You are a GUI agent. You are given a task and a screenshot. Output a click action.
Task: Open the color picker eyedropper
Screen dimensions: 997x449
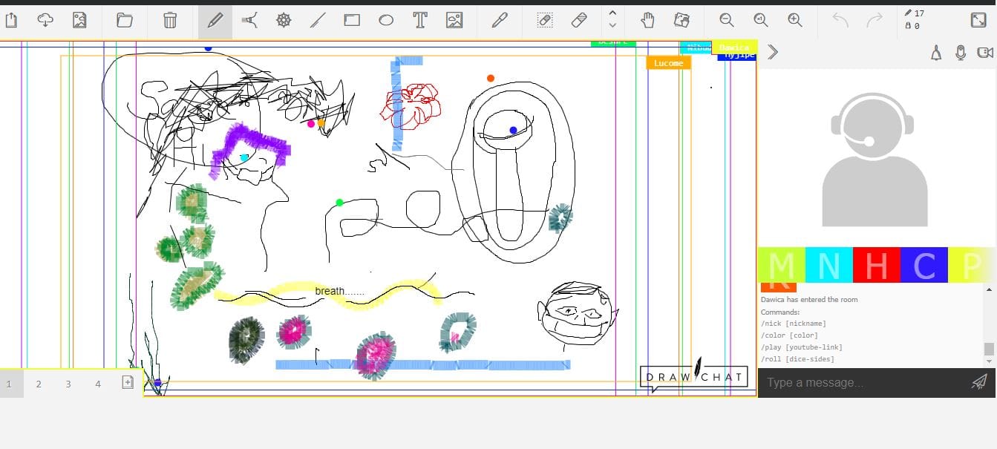[500, 21]
